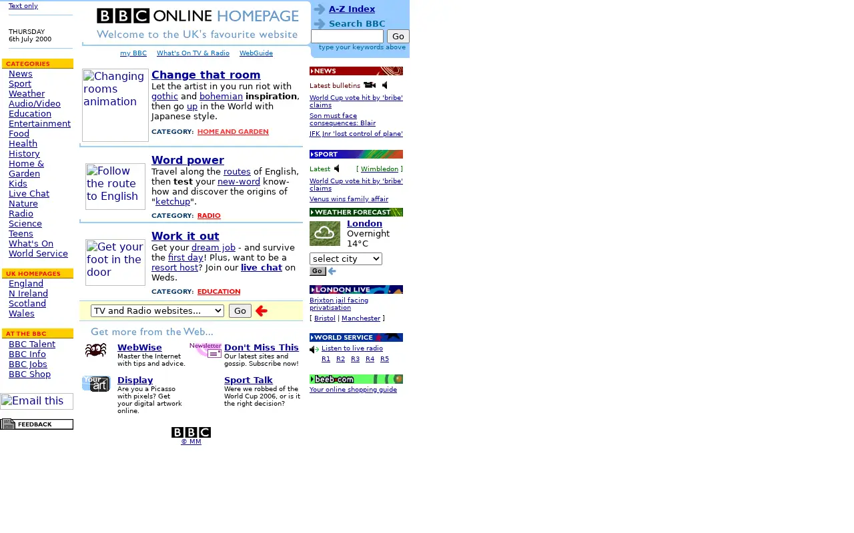Screen dimensions: 854x533
Task: Click the Email this image
Action: click(x=37, y=401)
